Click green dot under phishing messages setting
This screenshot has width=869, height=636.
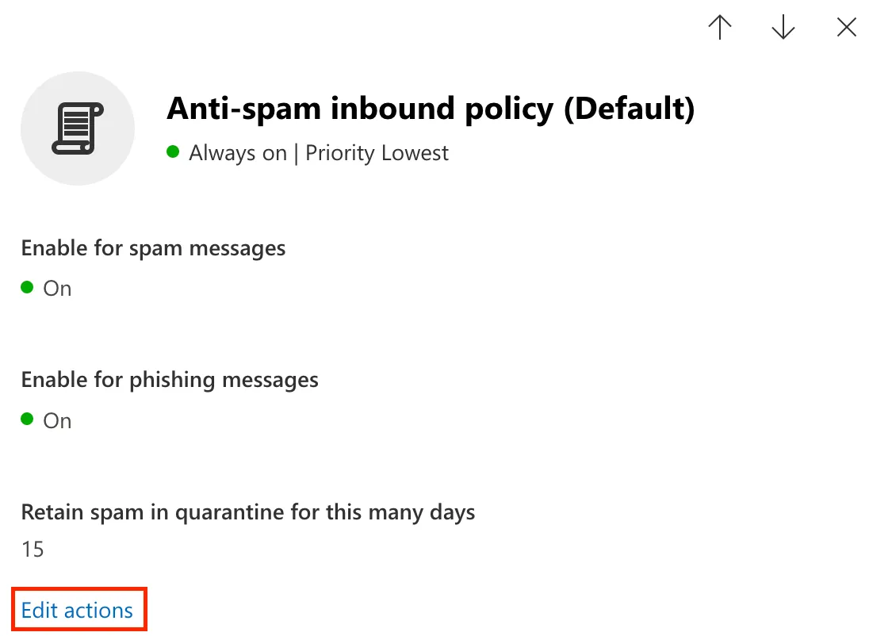click(27, 419)
